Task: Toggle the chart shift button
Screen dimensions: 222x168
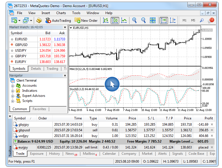Action: coord(173,20)
